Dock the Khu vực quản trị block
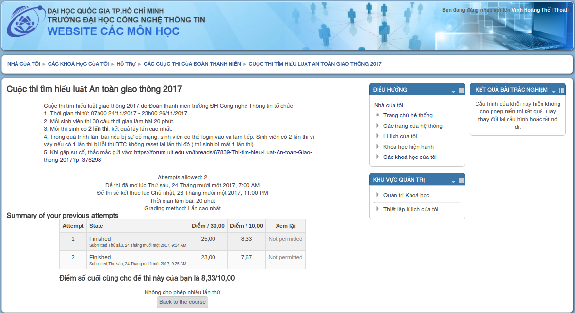This screenshot has width=575, height=313. coord(461,181)
